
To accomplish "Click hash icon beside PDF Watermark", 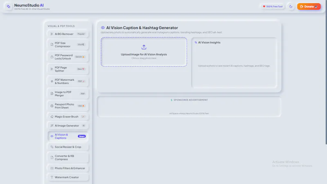I will [52, 81].
